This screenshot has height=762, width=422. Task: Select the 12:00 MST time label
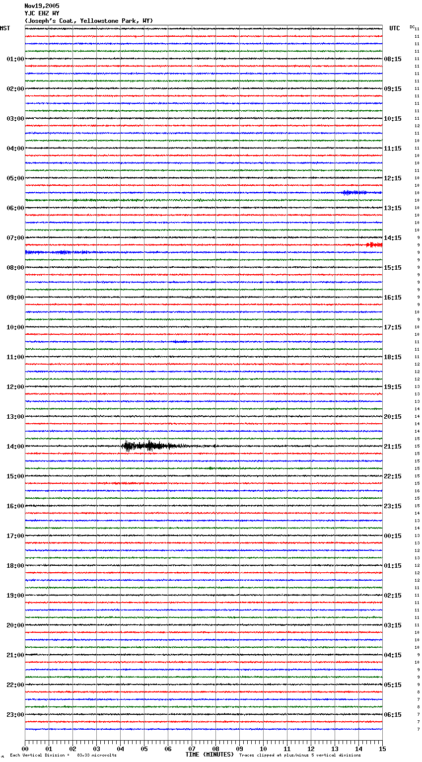[x=15, y=387]
